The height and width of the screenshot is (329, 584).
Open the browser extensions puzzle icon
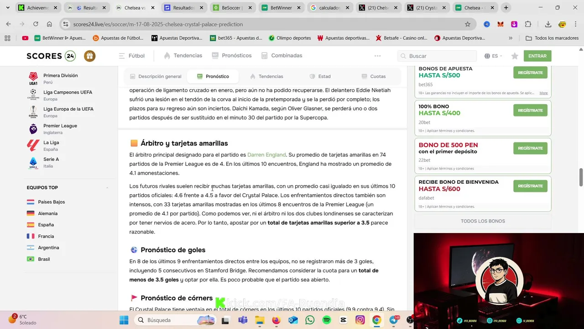[x=528, y=24]
